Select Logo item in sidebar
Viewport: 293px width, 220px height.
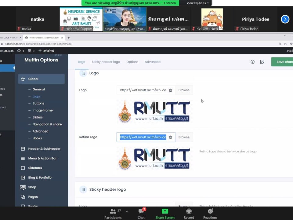36,96
